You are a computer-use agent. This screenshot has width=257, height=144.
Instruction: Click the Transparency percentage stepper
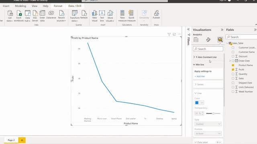[x=203, y=113]
